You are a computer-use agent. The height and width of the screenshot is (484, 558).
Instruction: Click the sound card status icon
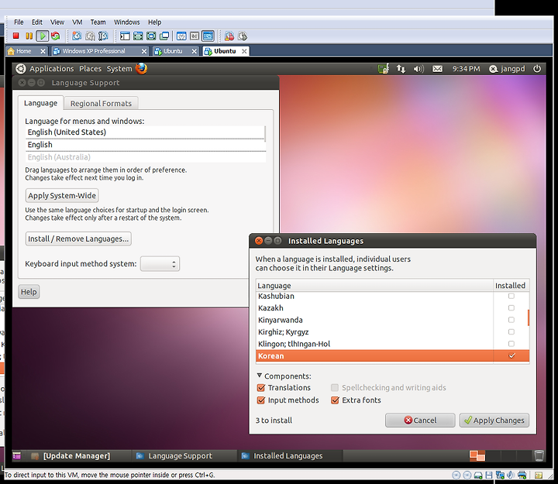coord(511,475)
